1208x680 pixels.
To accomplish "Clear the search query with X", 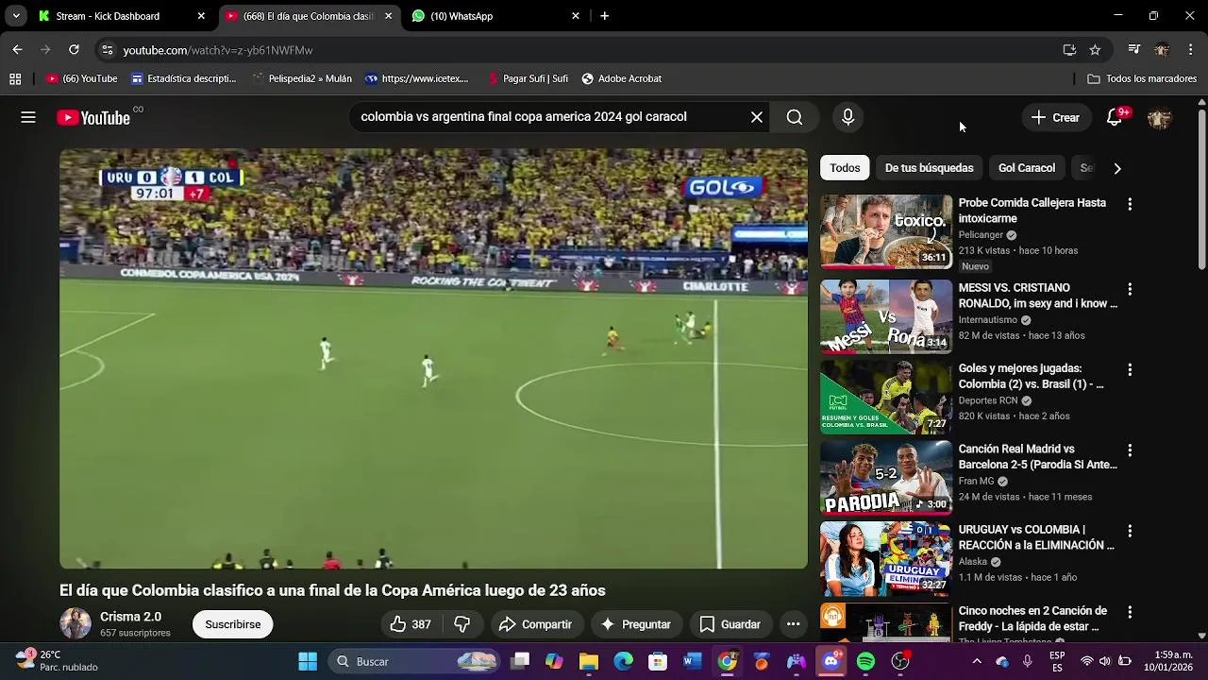I will tap(756, 117).
